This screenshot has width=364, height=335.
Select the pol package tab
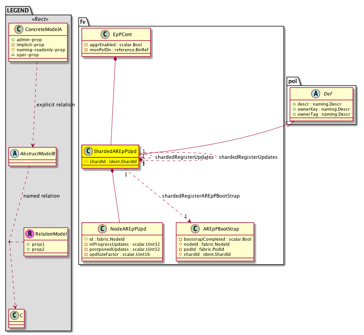pos(293,80)
